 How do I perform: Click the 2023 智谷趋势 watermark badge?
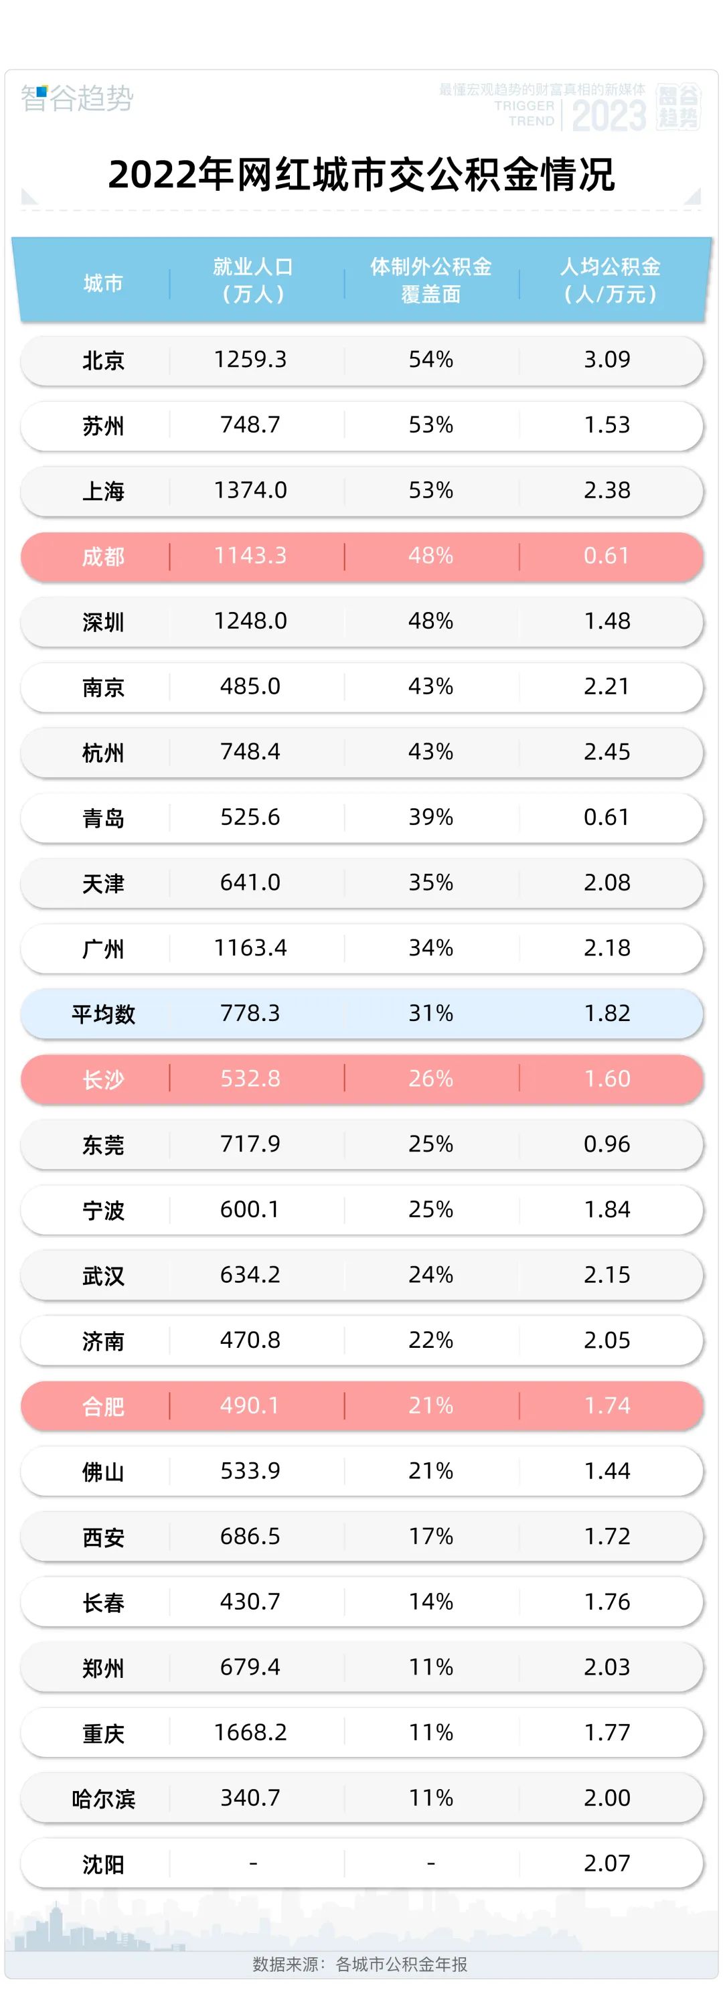click(x=636, y=107)
